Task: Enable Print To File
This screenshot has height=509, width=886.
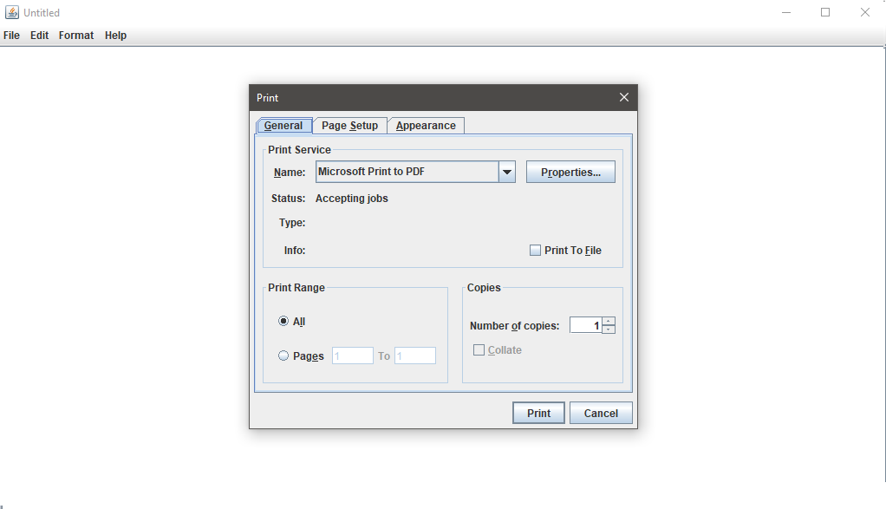Action: coord(535,250)
